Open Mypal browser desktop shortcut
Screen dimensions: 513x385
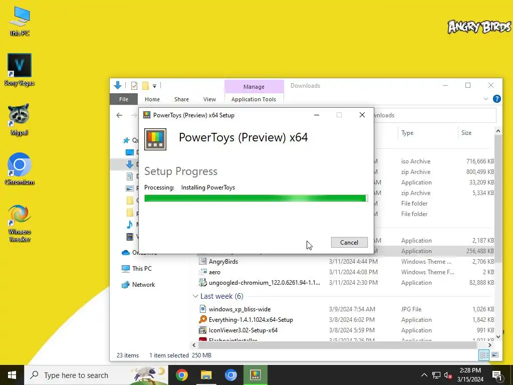click(x=20, y=119)
